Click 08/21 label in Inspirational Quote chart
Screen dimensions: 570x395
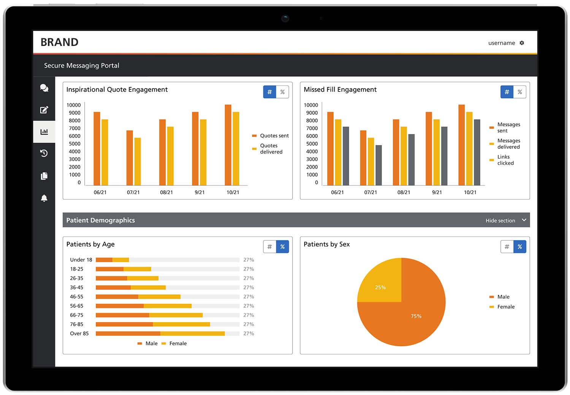166,192
